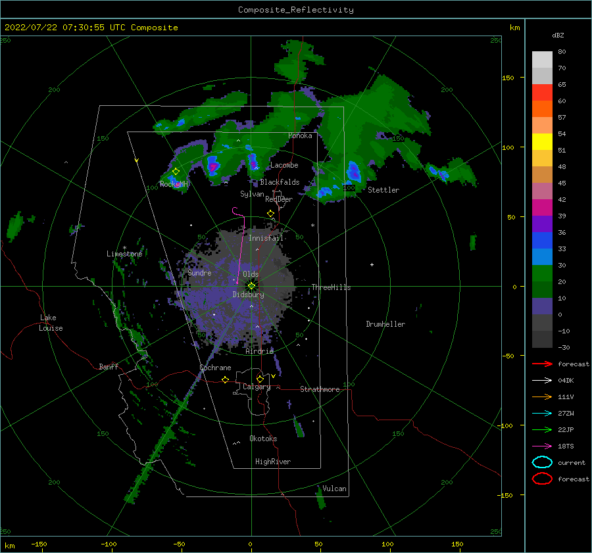
Task: Click the yellow diamond marker near RedDeer
Action: 270,214
